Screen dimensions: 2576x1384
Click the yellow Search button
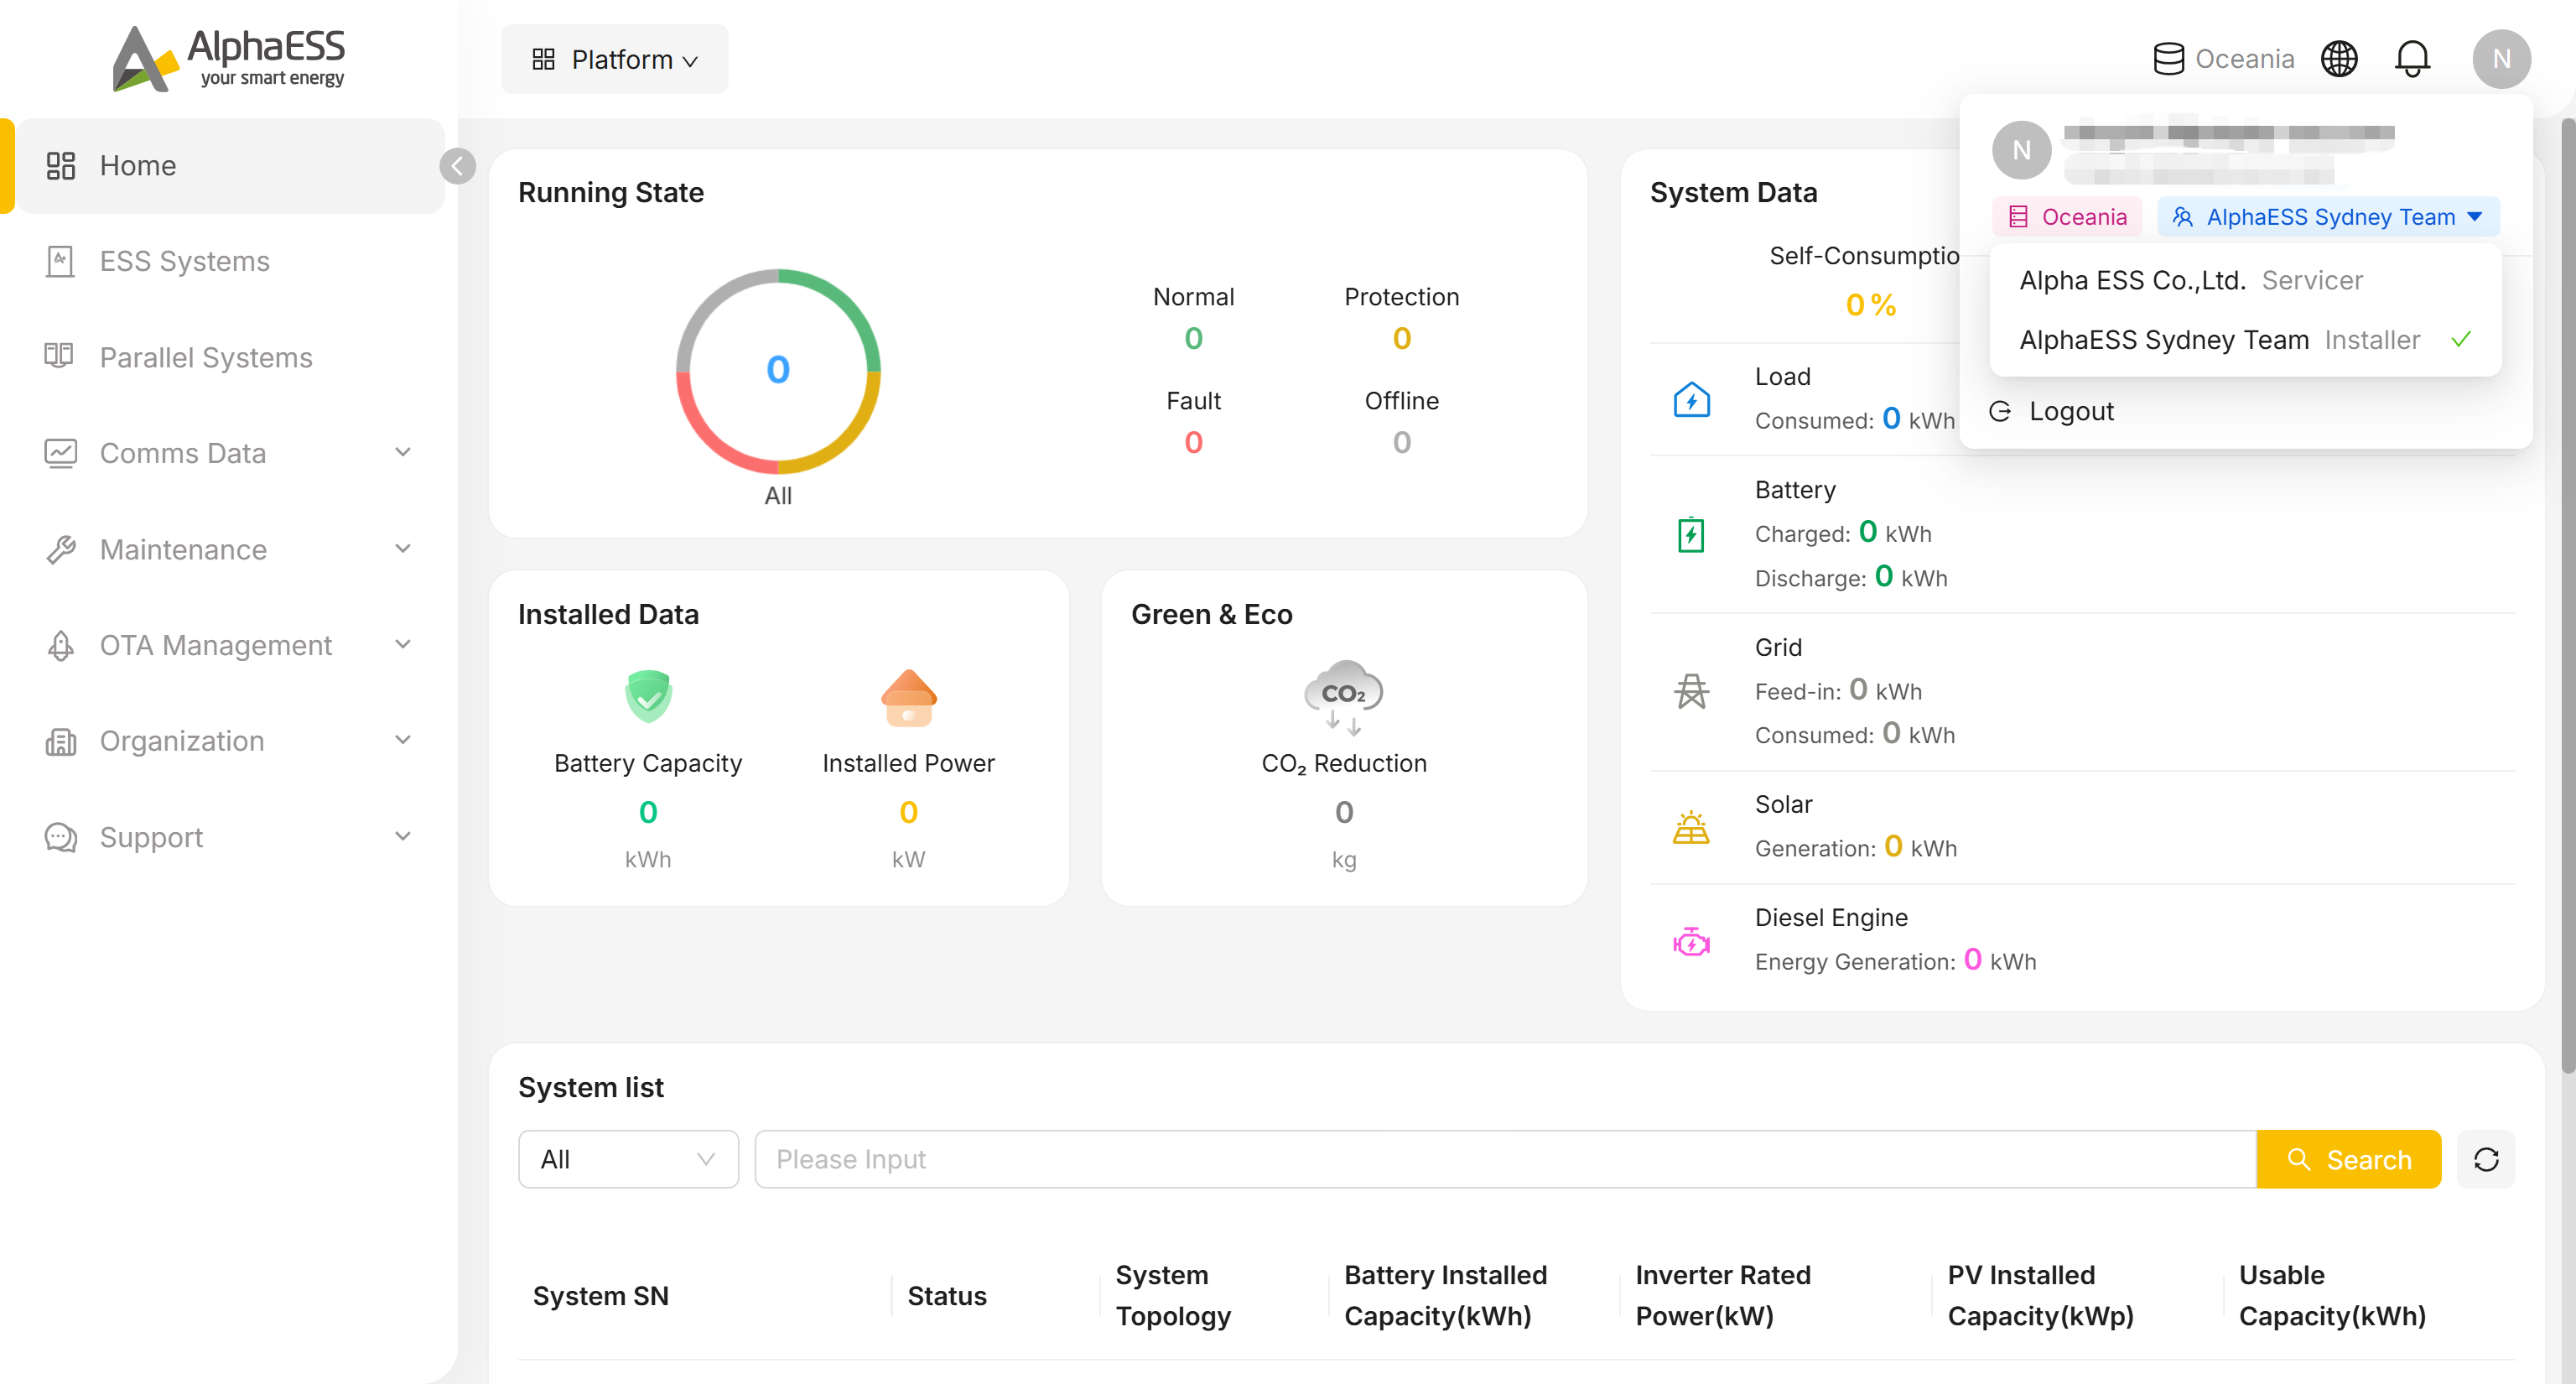[2348, 1159]
